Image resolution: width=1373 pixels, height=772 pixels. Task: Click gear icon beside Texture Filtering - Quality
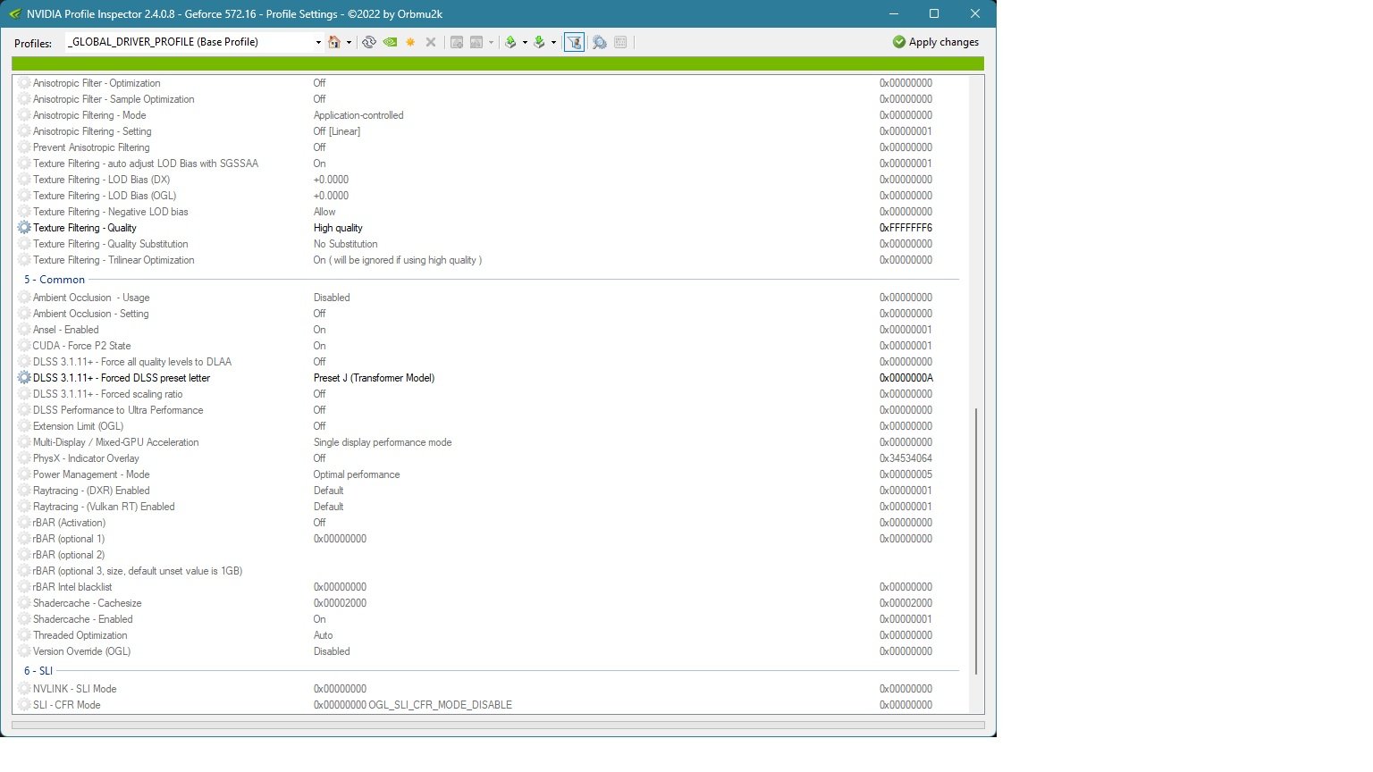point(24,228)
